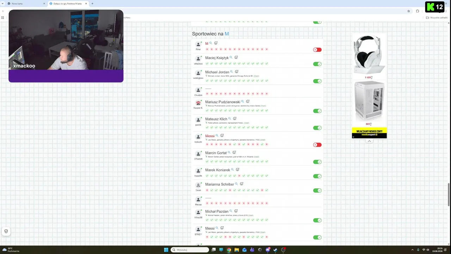451x254 pixels.
Task: Toggle the switch for Mateusz Klich
Action: 317,128
